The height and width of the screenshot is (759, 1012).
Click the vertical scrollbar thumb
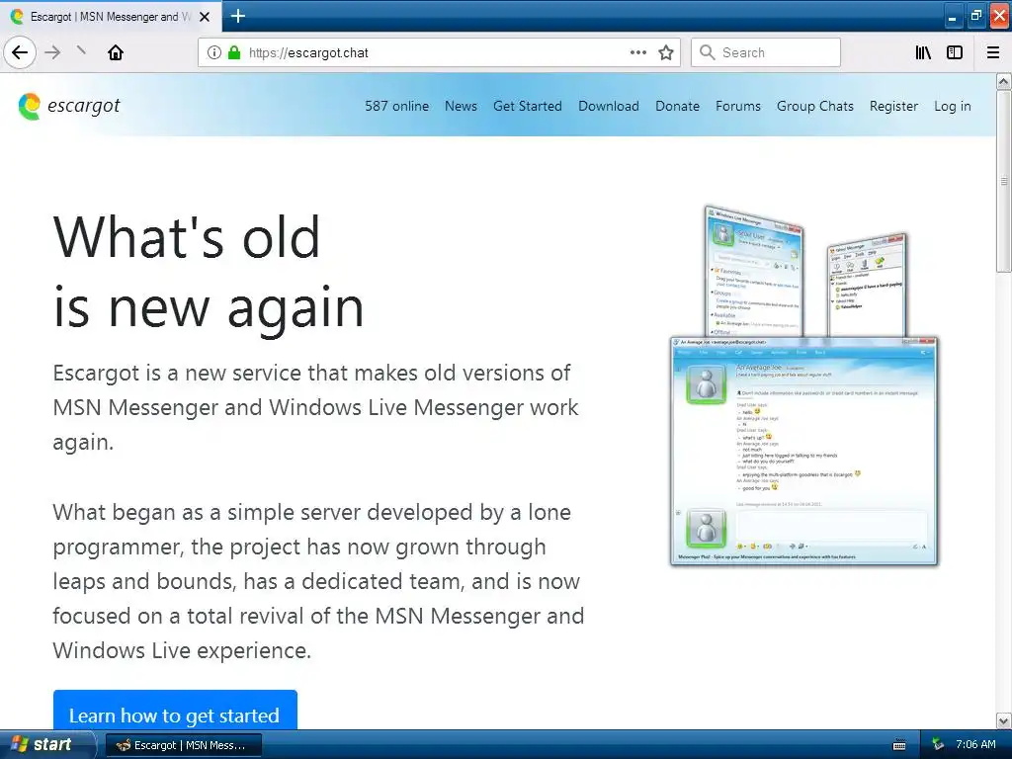point(1004,182)
